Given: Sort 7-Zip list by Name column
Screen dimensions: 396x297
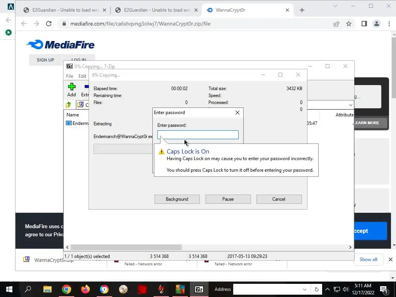Looking at the screenshot, I should tap(73, 114).
